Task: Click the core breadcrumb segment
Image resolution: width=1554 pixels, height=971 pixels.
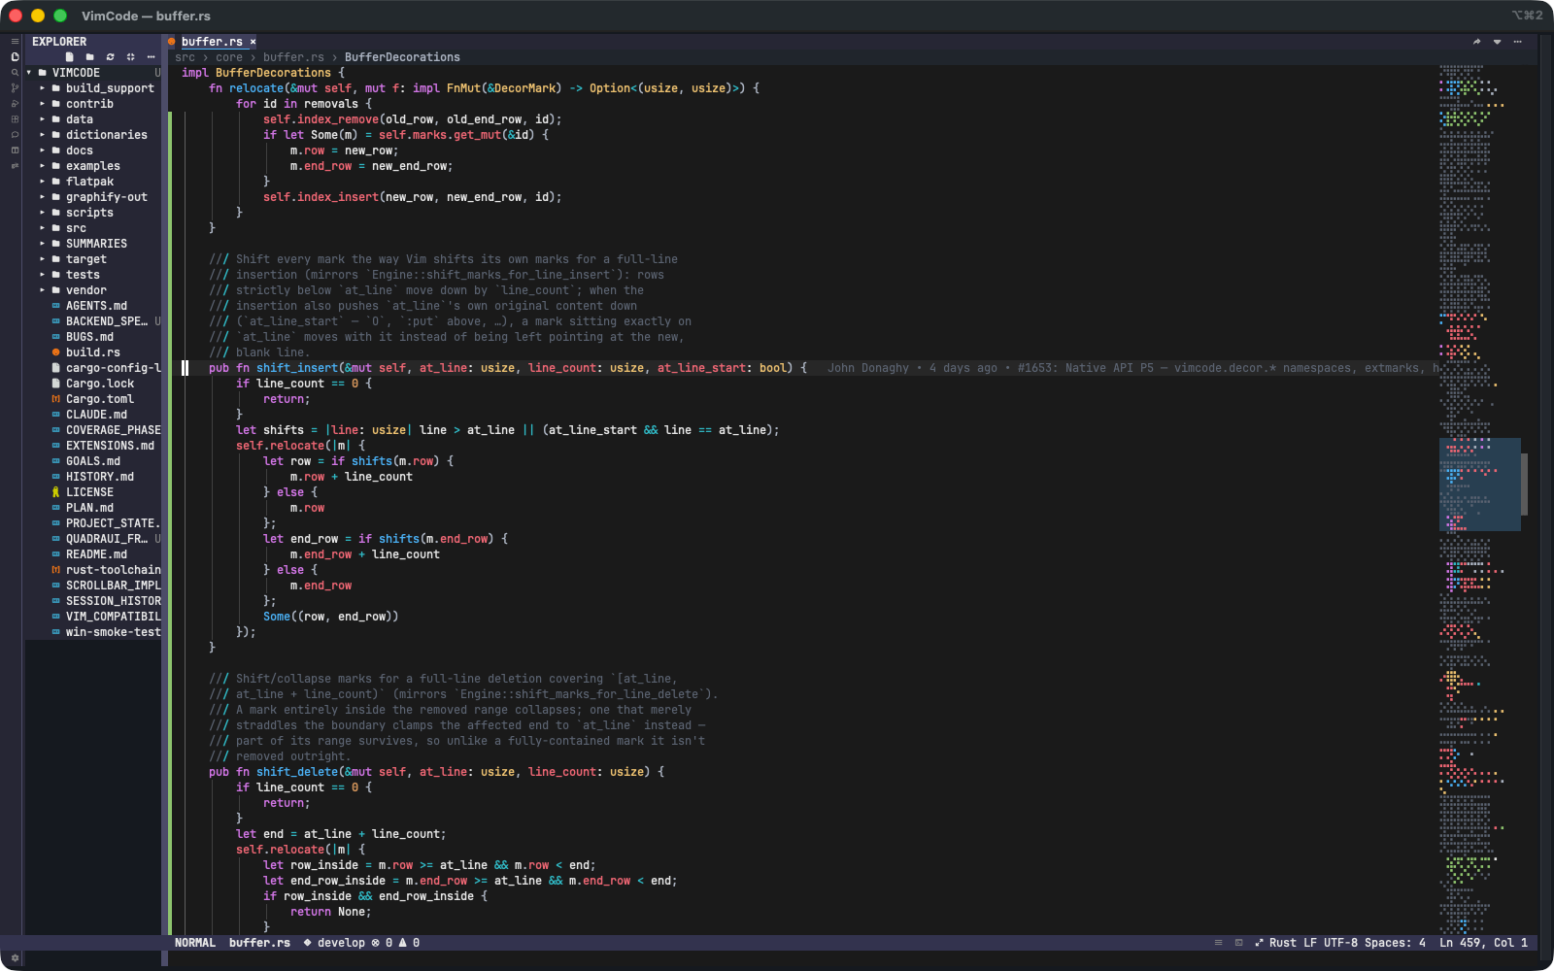Action: click(x=229, y=57)
